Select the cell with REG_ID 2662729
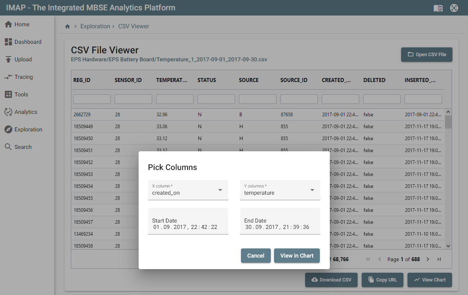Viewport: 468px width, 295px height. pyautogui.click(x=82, y=115)
